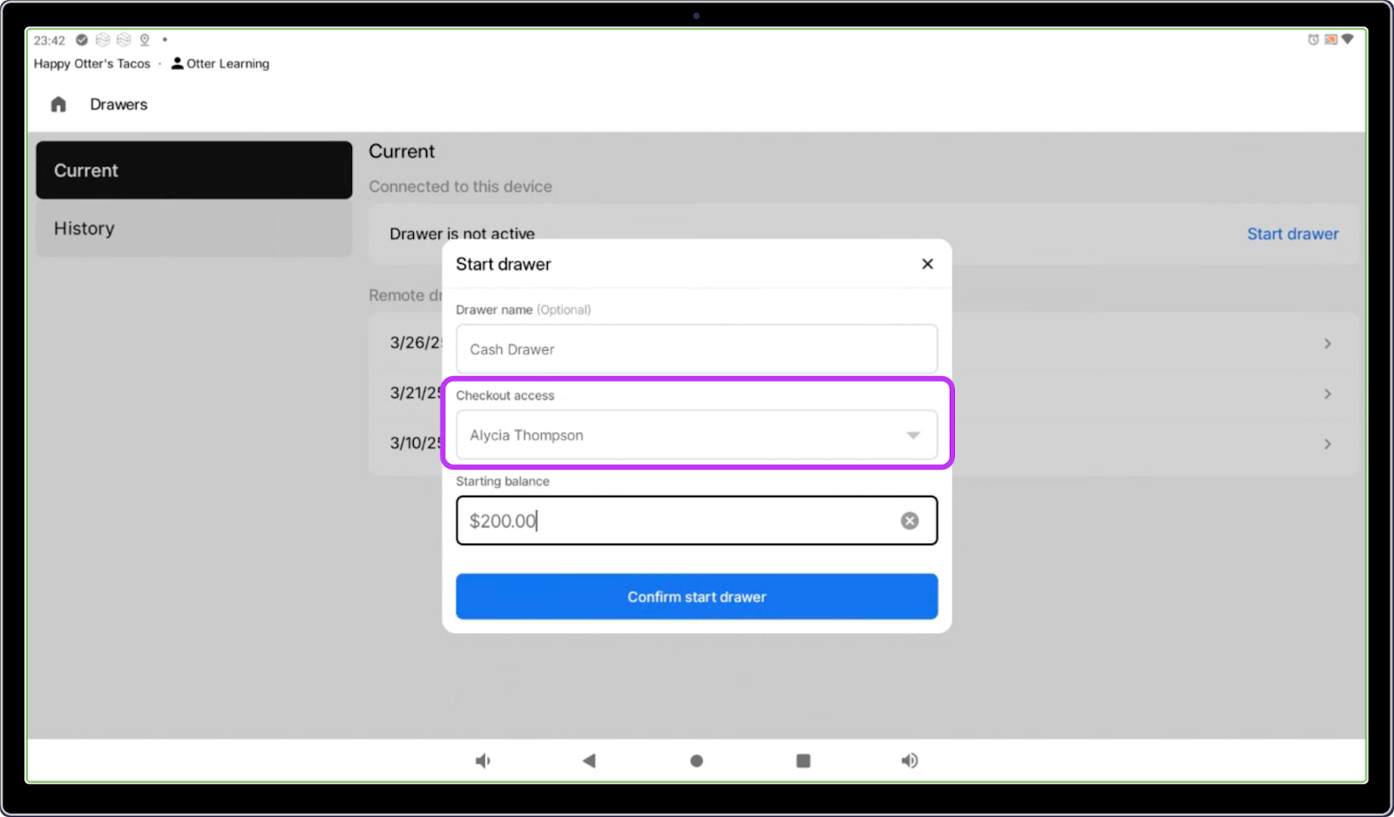The image size is (1394, 817).
Task: Click the Start drawer link
Action: pyautogui.click(x=1292, y=233)
